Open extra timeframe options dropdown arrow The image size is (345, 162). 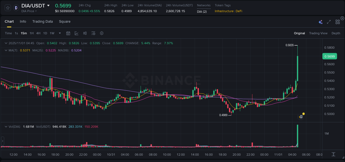[59, 33]
